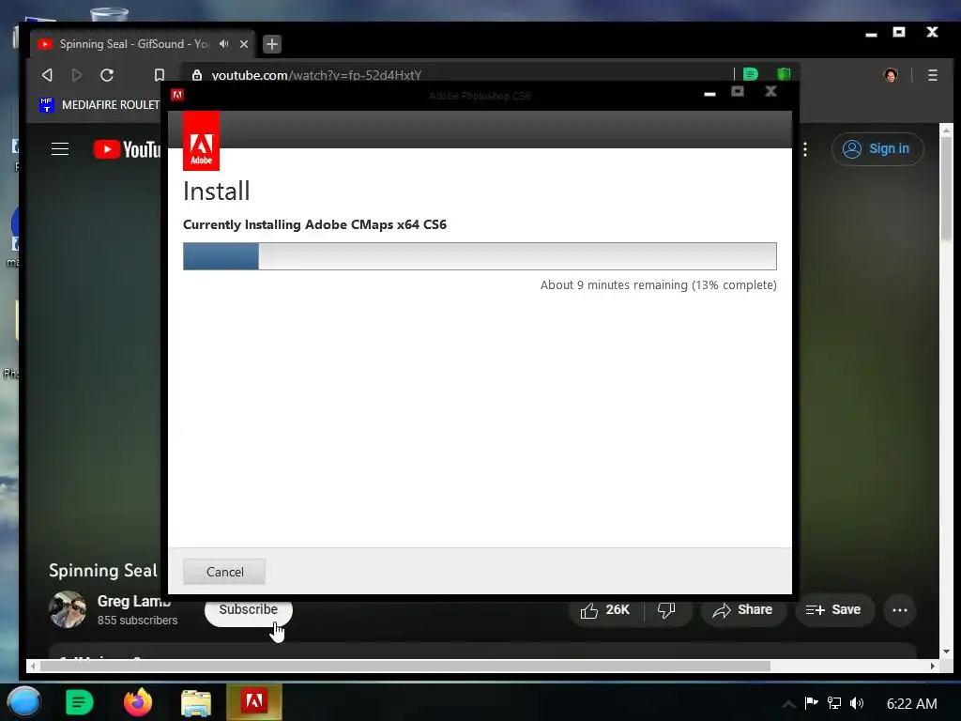Click the page vertical scrollbar

pos(946,190)
